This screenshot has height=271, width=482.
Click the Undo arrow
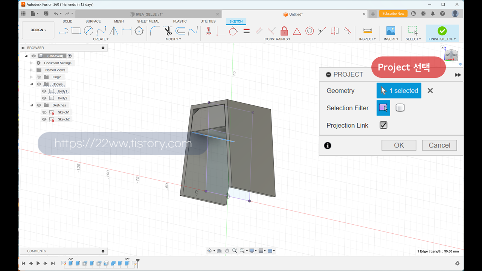[56, 14]
